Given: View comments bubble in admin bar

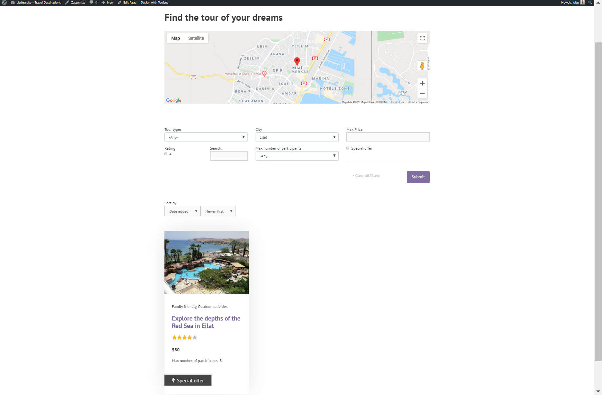Looking at the screenshot, I should [93, 3].
